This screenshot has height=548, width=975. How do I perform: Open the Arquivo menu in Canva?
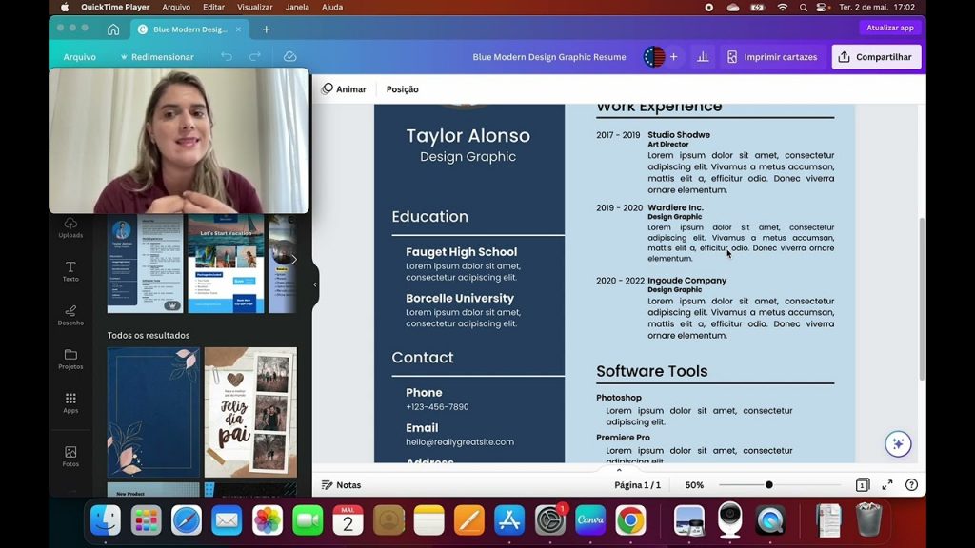coord(80,56)
